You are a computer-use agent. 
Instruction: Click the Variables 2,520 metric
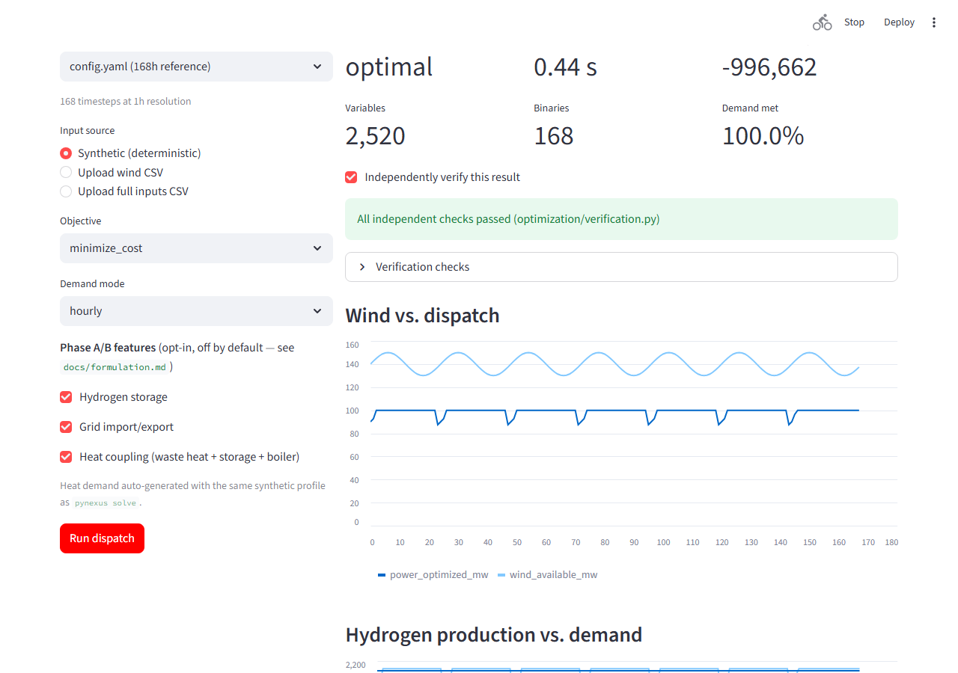tap(375, 126)
